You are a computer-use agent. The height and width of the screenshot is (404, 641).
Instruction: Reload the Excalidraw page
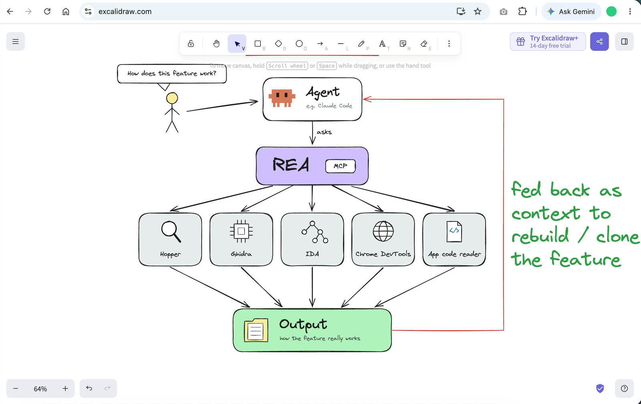coord(47,12)
